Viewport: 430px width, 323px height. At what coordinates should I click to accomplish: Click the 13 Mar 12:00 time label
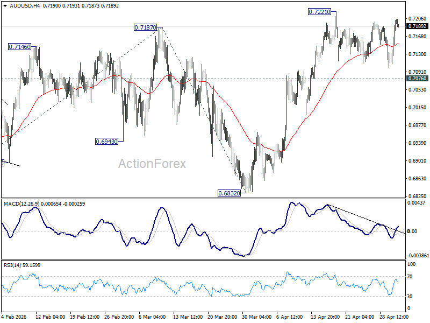pos(188,317)
